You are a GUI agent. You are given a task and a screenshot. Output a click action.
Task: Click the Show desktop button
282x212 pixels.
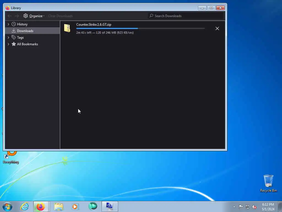click(x=280, y=206)
